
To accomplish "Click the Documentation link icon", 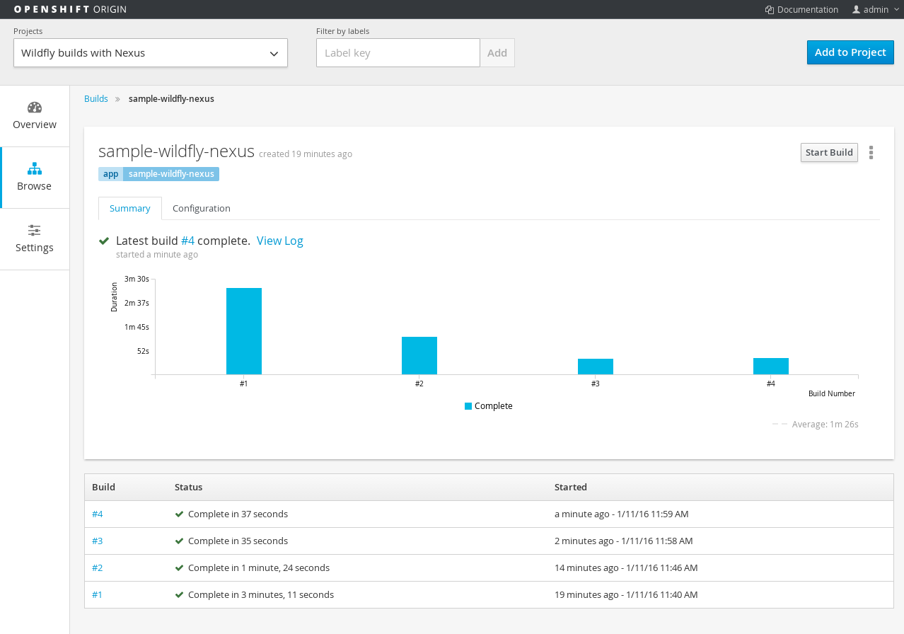I will pos(770,10).
